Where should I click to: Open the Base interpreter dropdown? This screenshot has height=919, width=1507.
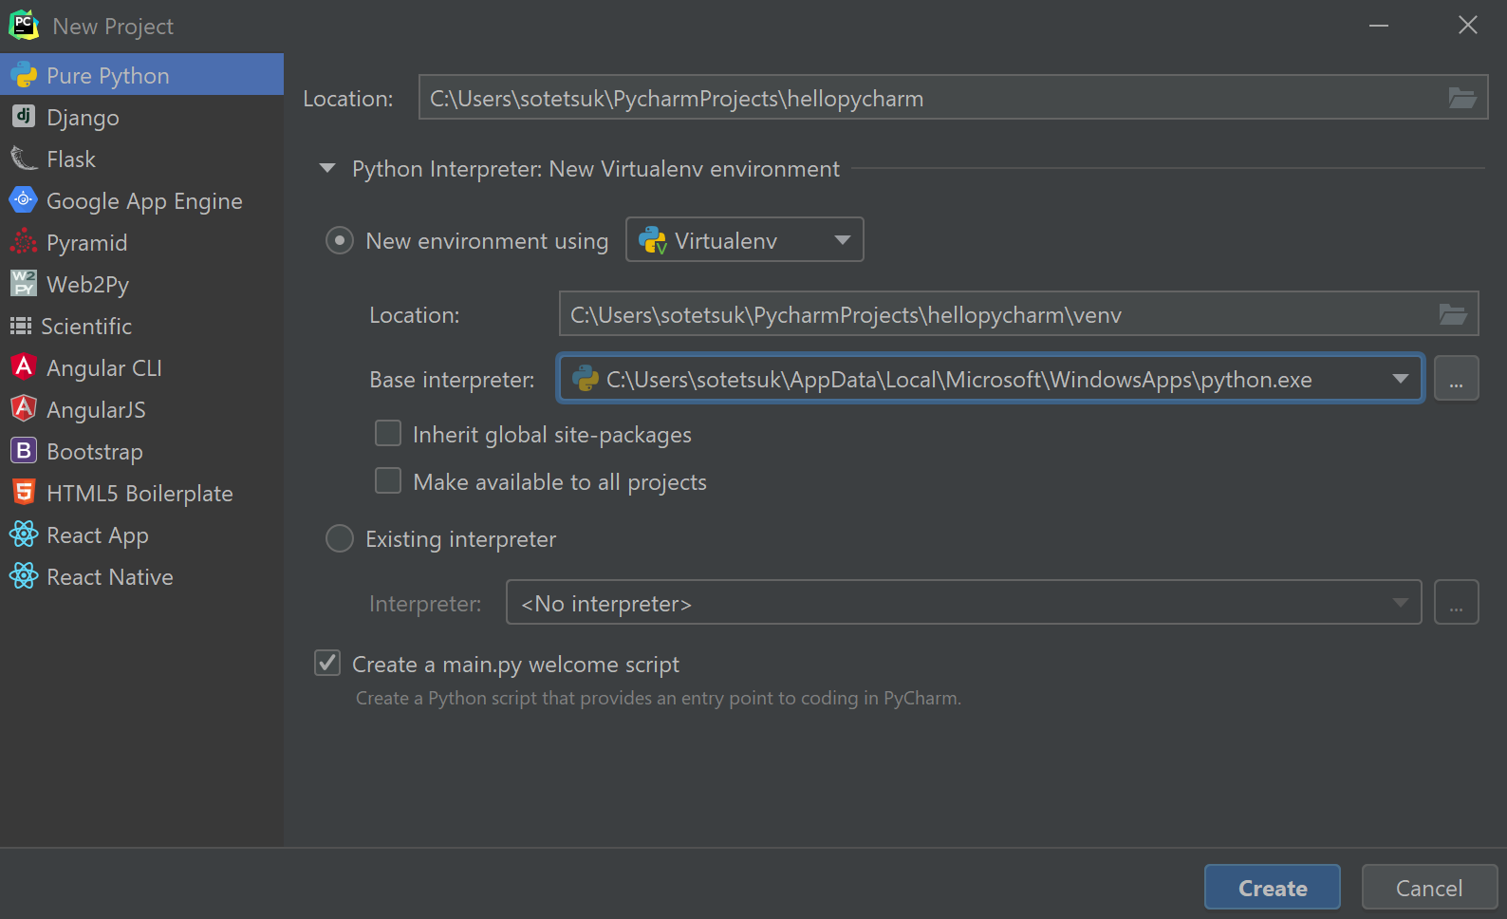991,379
